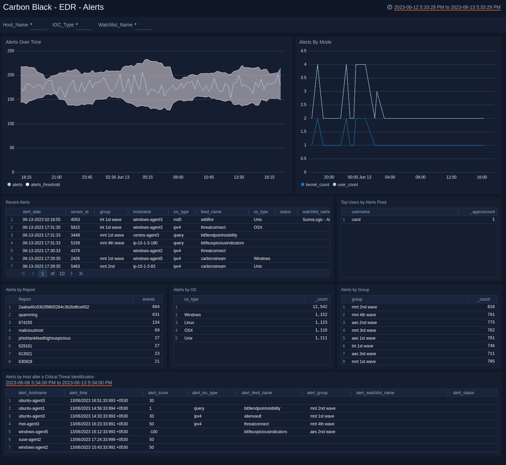Screen dimensions: 506x465
Task: Go to next page of Recent Alerts
Action: coord(72,274)
